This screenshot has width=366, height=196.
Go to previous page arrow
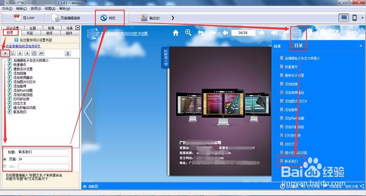(x=225, y=33)
